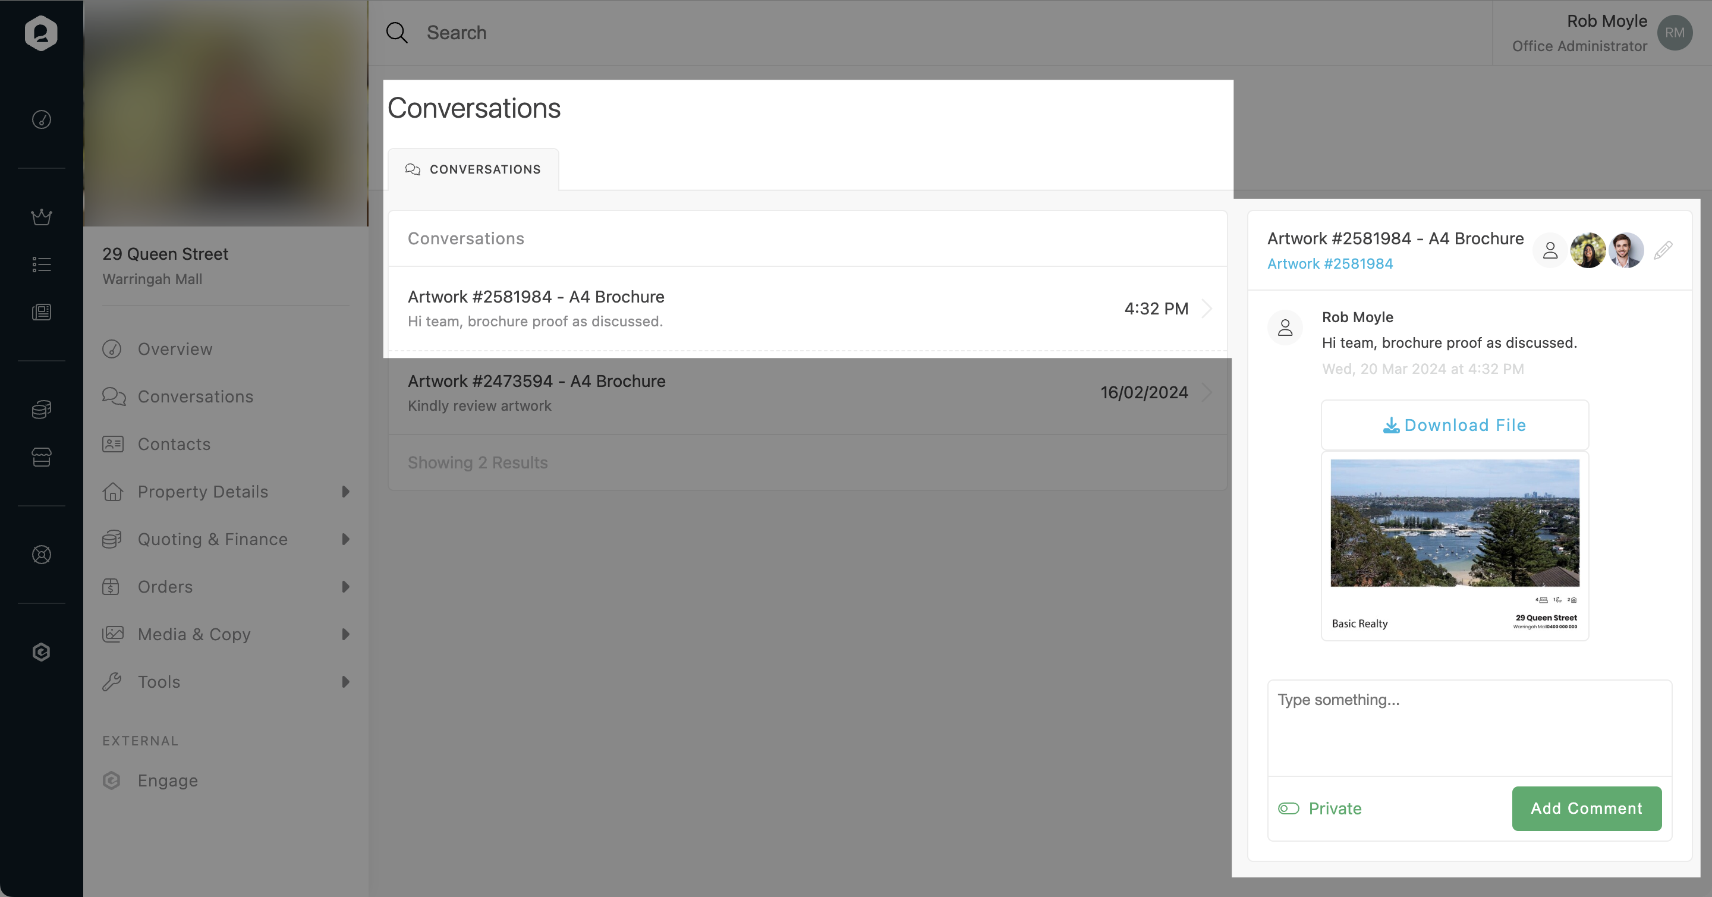This screenshot has height=897, width=1712.
Task: Open the lifebuoy support icon
Action: tap(41, 554)
